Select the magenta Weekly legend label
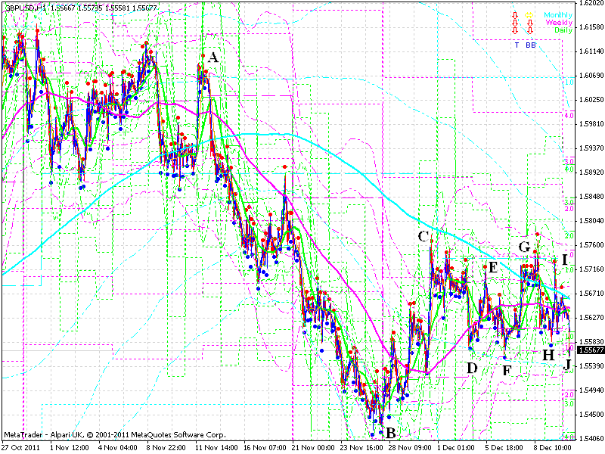The height and width of the screenshot is (454, 605). pyautogui.click(x=559, y=23)
